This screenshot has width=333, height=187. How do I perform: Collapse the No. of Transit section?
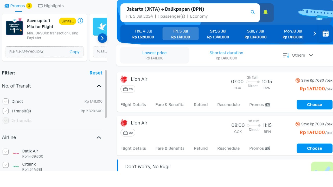click(x=99, y=86)
